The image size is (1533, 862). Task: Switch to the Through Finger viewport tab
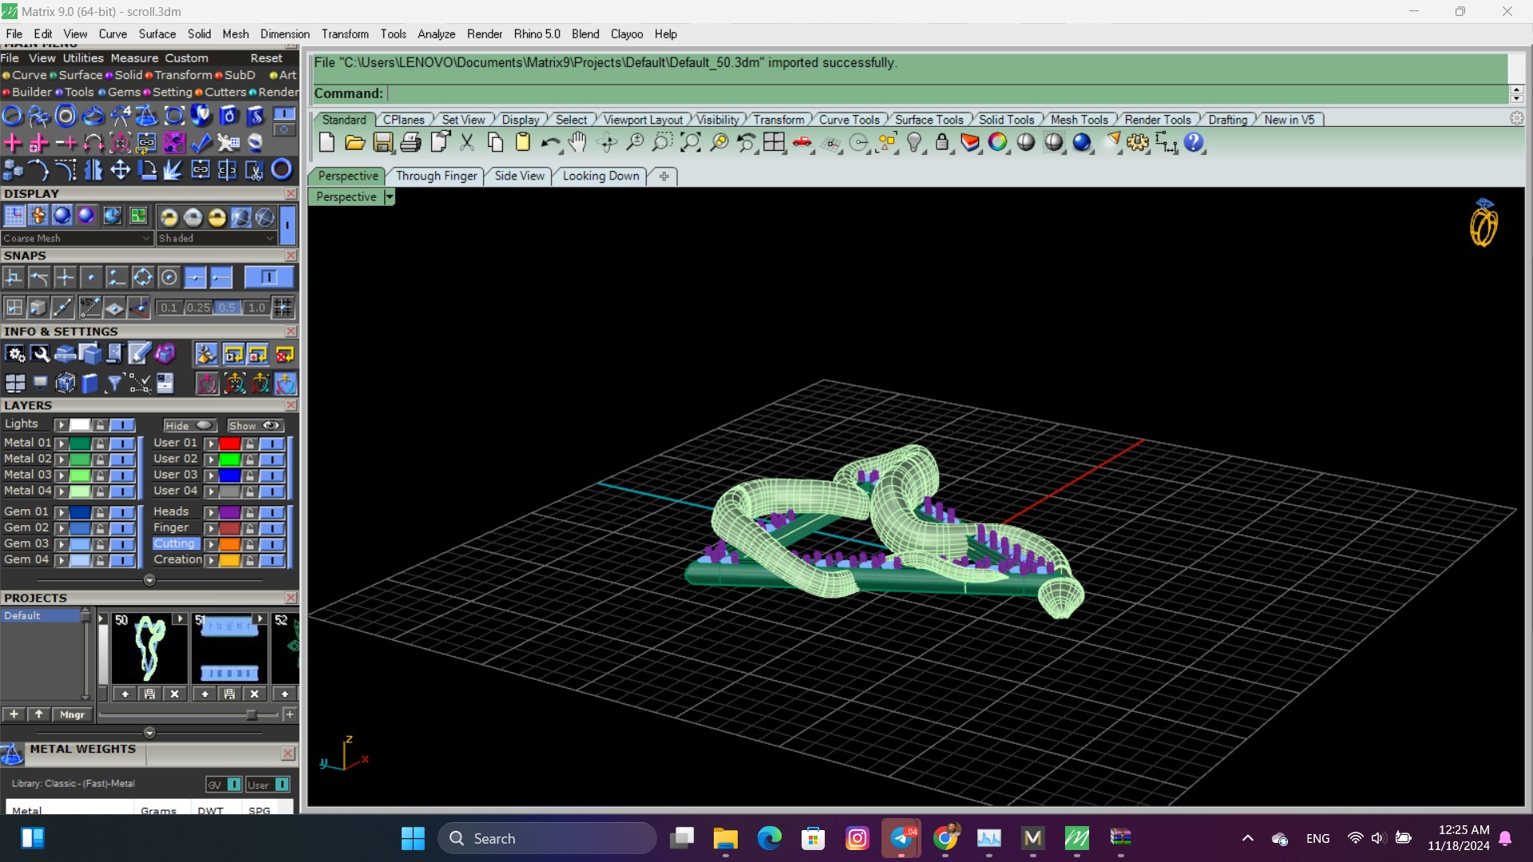coord(436,176)
